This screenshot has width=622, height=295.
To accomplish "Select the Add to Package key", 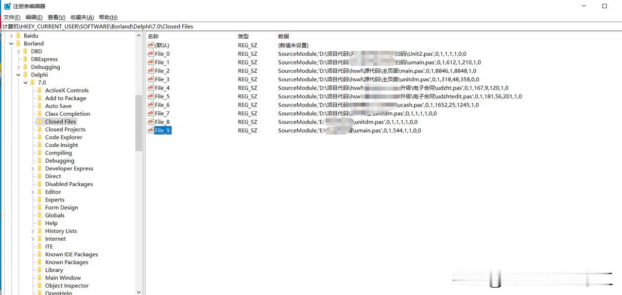I will [x=66, y=98].
